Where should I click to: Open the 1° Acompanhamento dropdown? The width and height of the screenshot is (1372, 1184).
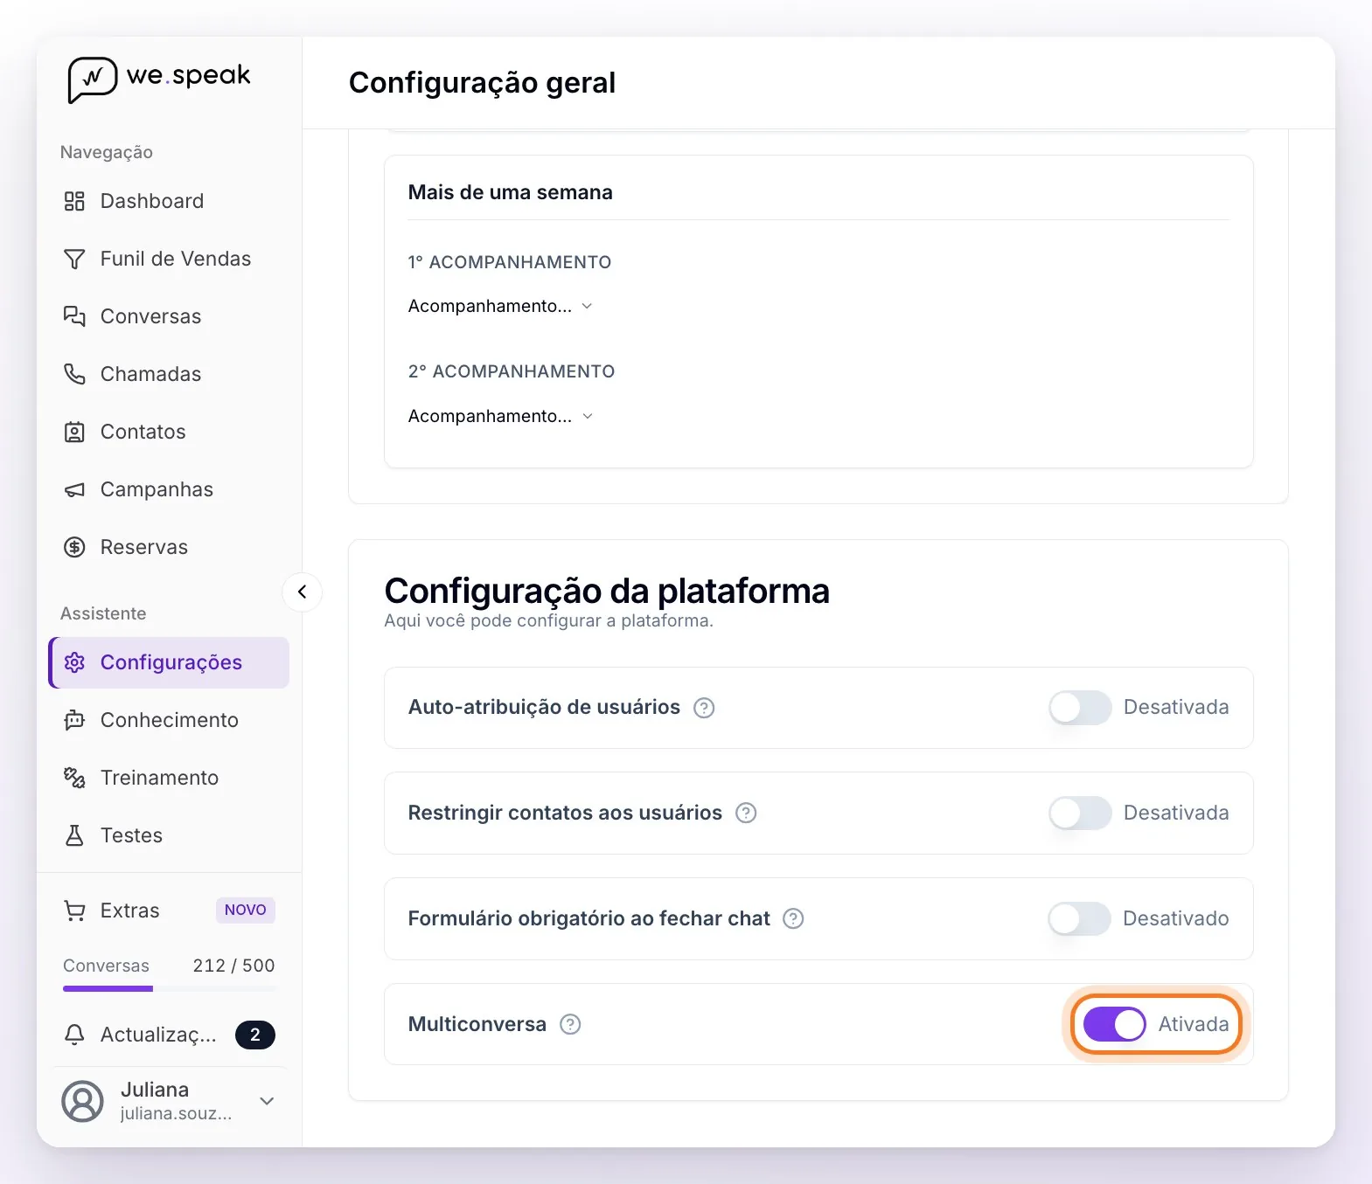[500, 306]
